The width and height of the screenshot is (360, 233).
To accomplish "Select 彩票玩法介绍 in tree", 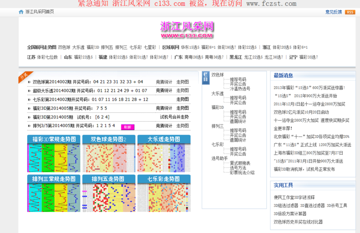I will [242, 172].
